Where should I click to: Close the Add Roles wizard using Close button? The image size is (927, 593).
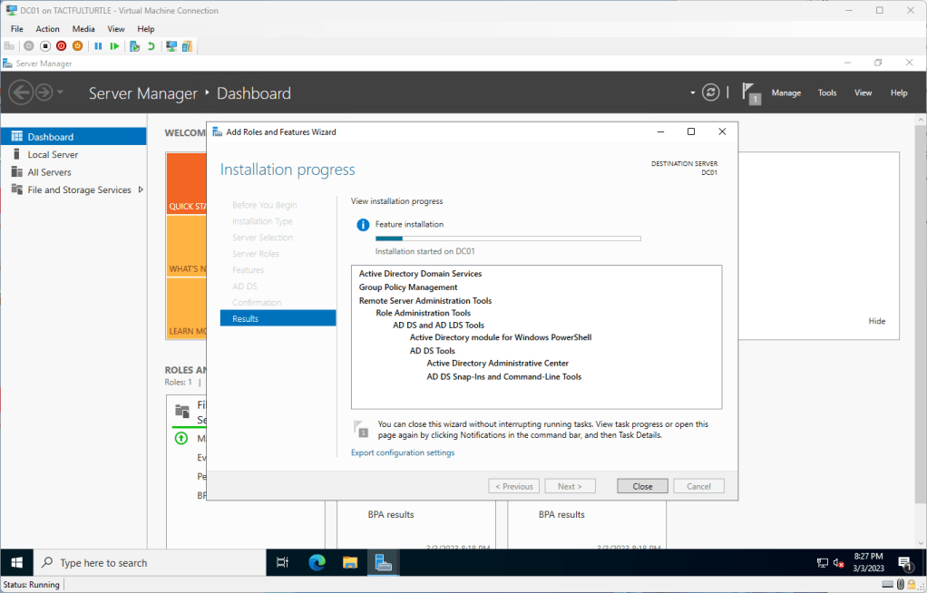click(642, 486)
